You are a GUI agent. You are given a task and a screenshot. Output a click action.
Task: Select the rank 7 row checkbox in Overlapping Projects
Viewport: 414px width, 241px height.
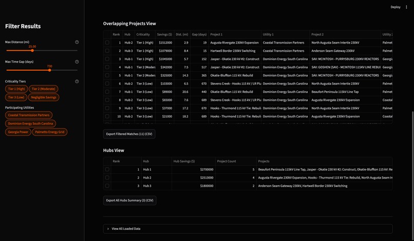tap(107, 91)
